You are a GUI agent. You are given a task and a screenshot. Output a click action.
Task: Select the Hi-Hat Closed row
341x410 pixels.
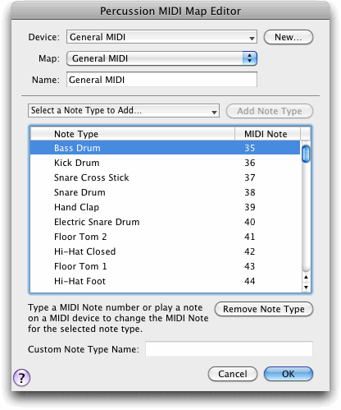(x=165, y=251)
